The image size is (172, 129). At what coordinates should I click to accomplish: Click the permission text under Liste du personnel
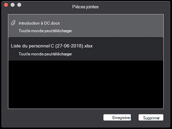click(x=45, y=54)
